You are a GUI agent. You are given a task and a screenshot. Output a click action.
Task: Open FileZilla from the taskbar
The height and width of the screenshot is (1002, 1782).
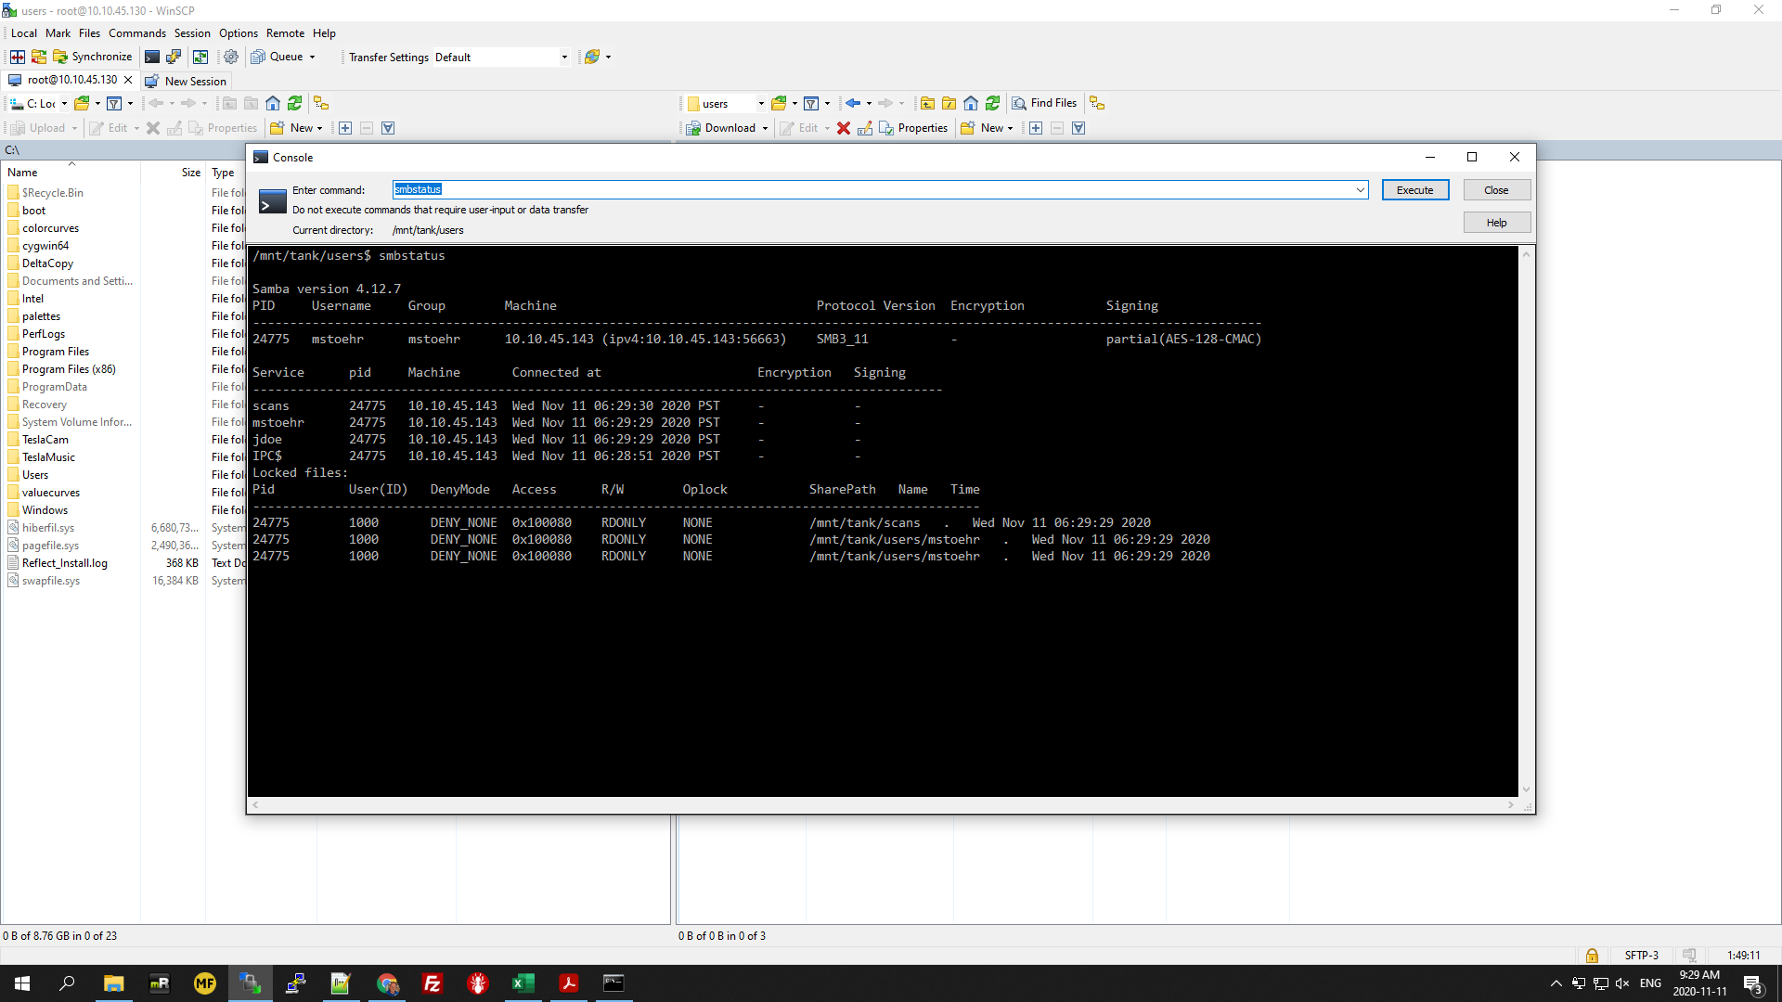point(433,983)
